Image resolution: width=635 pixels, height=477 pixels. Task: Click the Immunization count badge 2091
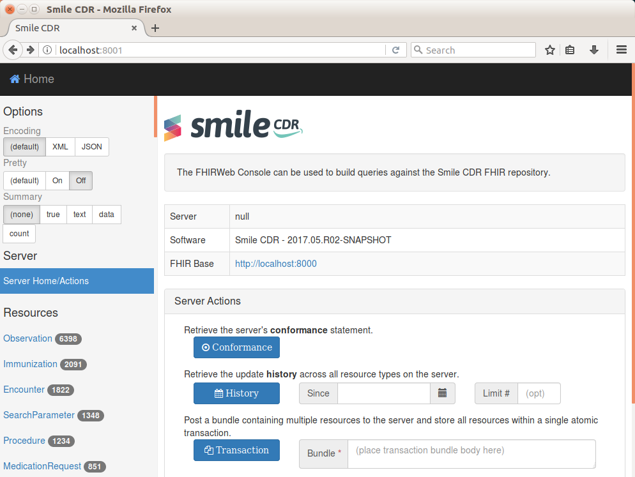(73, 365)
